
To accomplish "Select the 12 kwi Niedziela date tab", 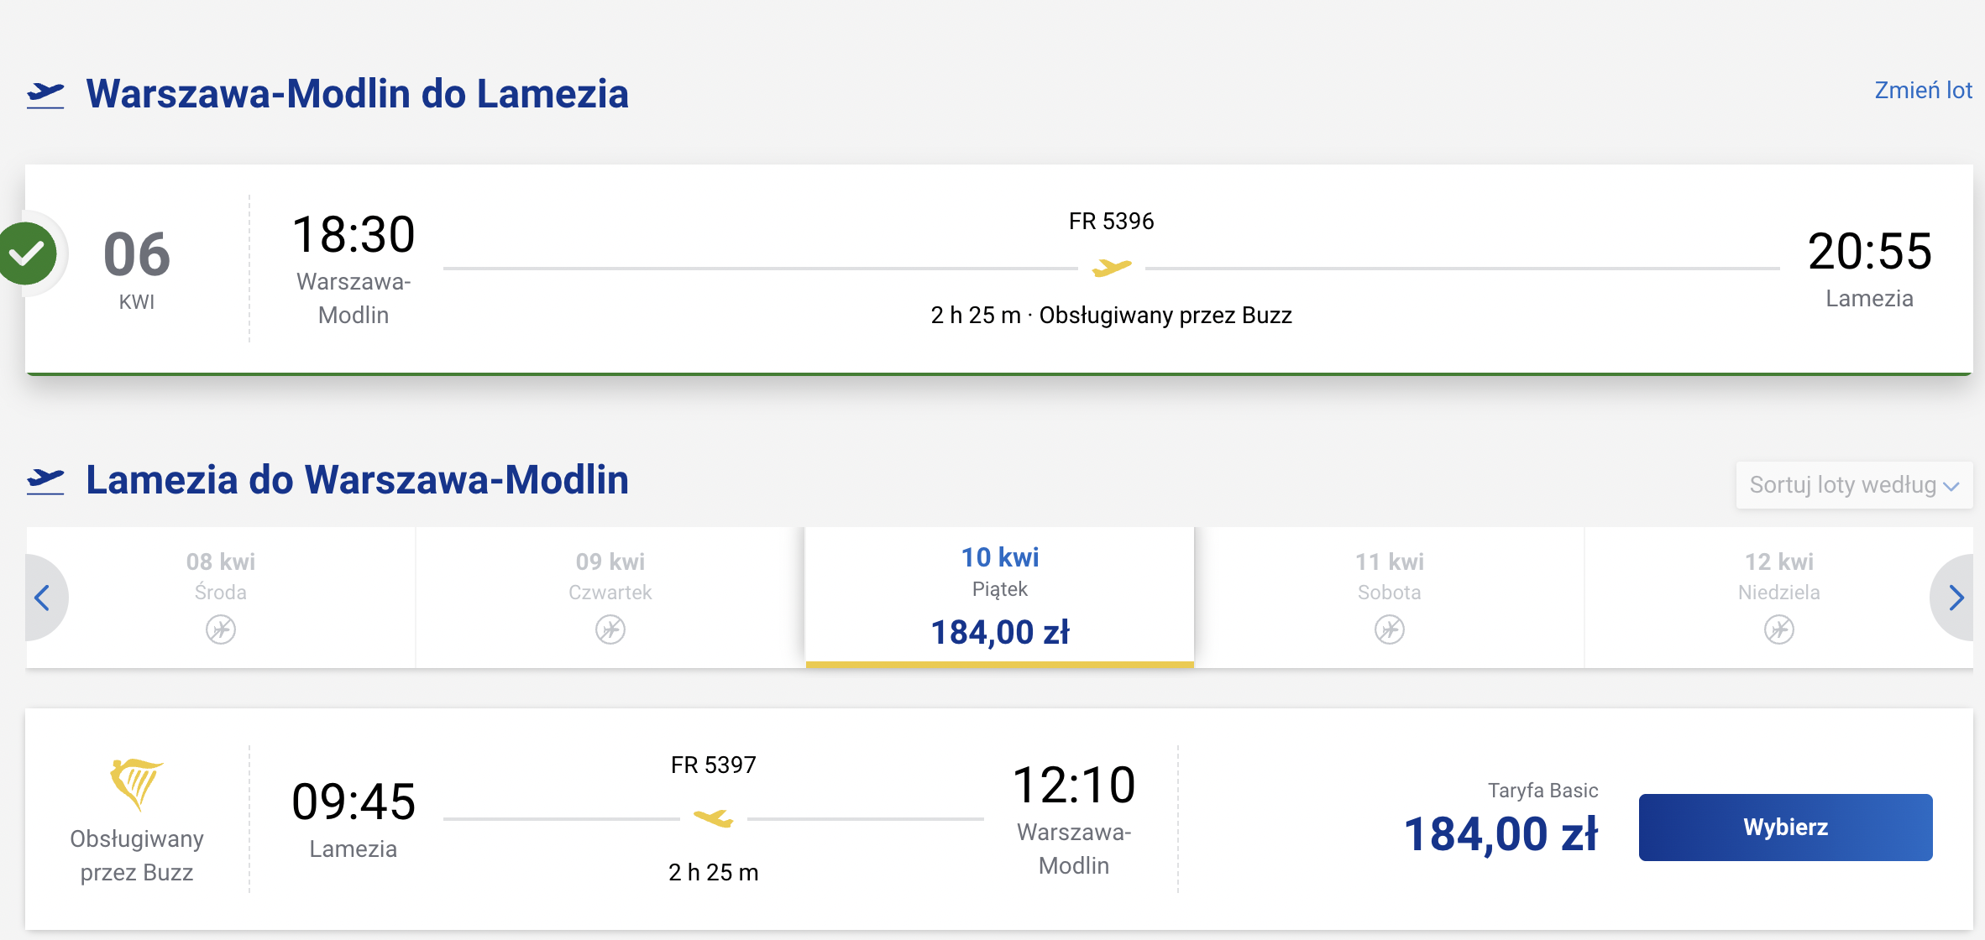I will [x=1779, y=598].
